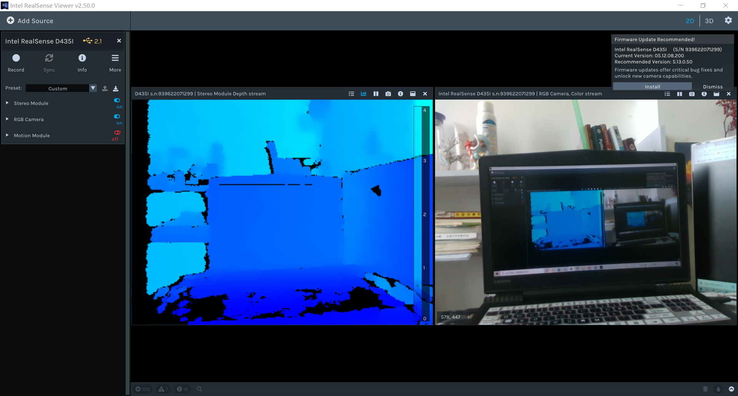Click the Firmware Update Recommended header

tap(655, 40)
